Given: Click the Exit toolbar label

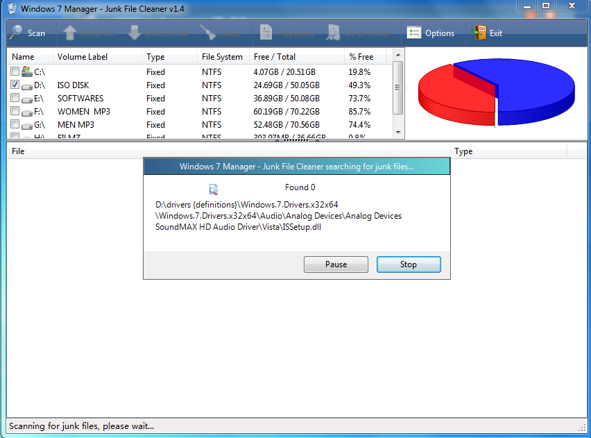Looking at the screenshot, I should (496, 33).
